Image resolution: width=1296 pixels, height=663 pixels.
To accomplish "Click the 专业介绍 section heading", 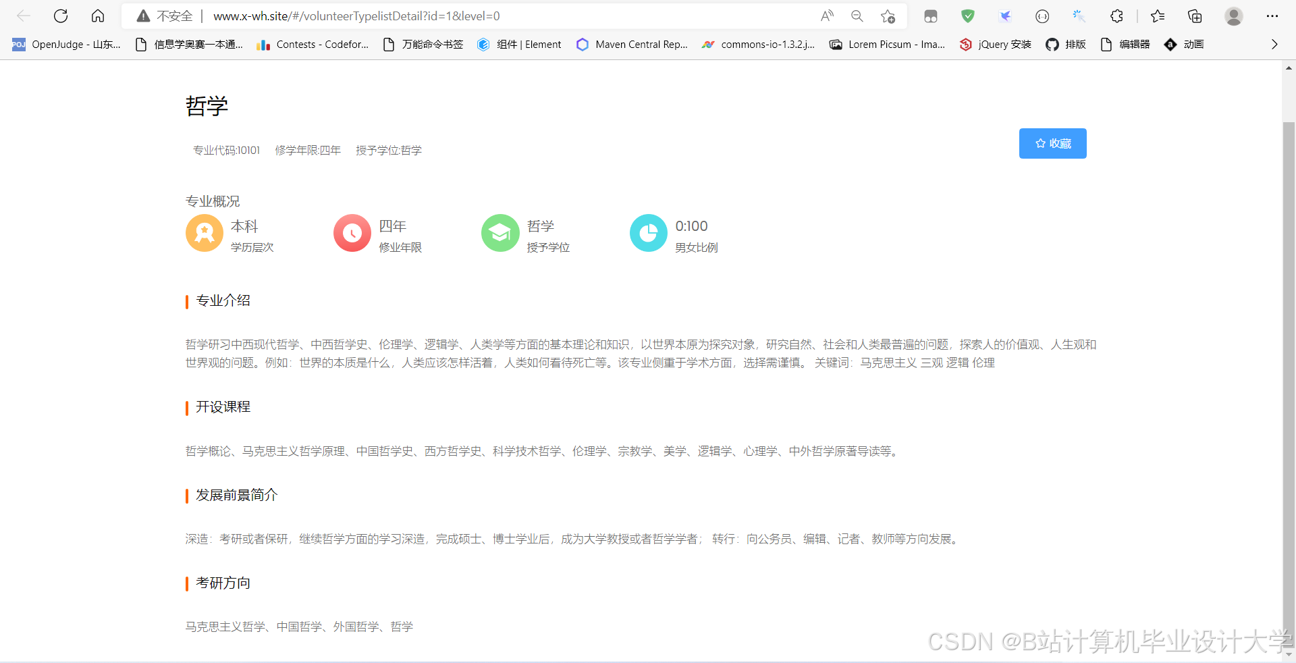I will click(223, 300).
